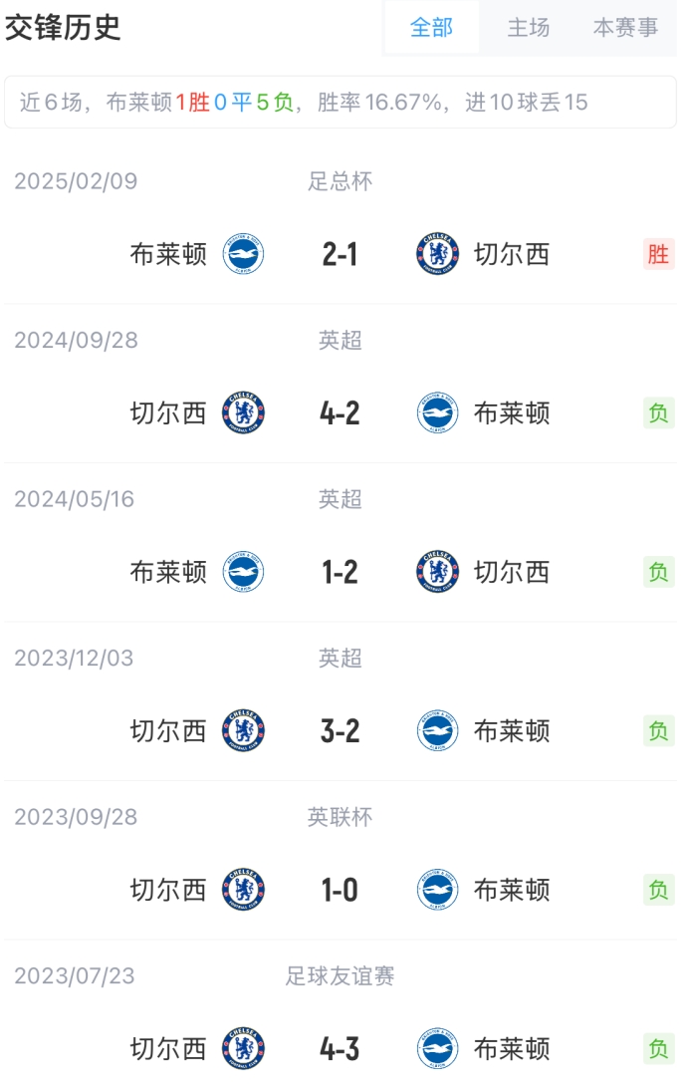Tap Brighton crest in 2025/02/09 FA Cup match
Image resolution: width=681 pixels, height=1085 pixels.
243,255
